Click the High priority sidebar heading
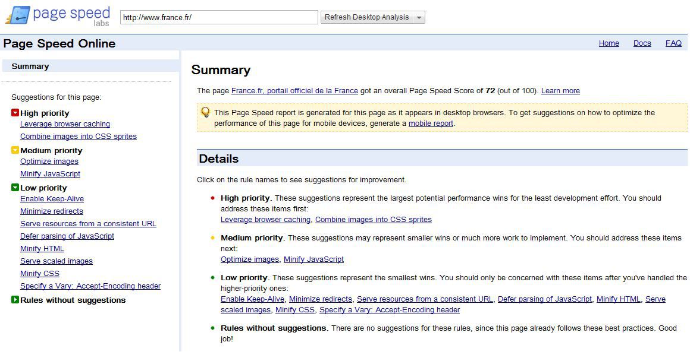 click(45, 113)
